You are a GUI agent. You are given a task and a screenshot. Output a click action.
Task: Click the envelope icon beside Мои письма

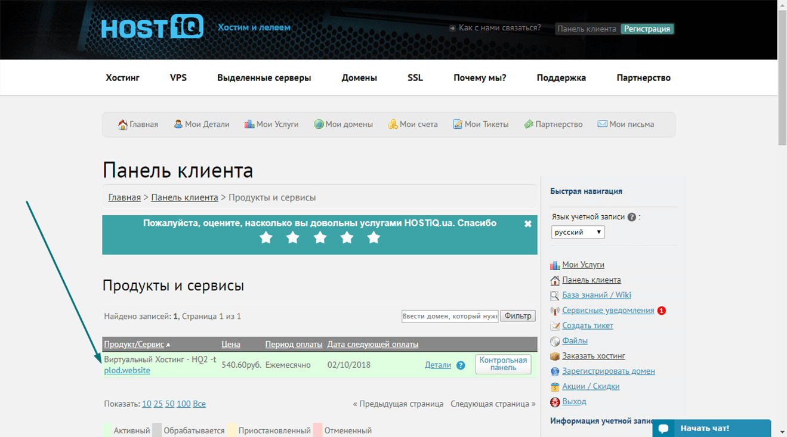(x=603, y=124)
